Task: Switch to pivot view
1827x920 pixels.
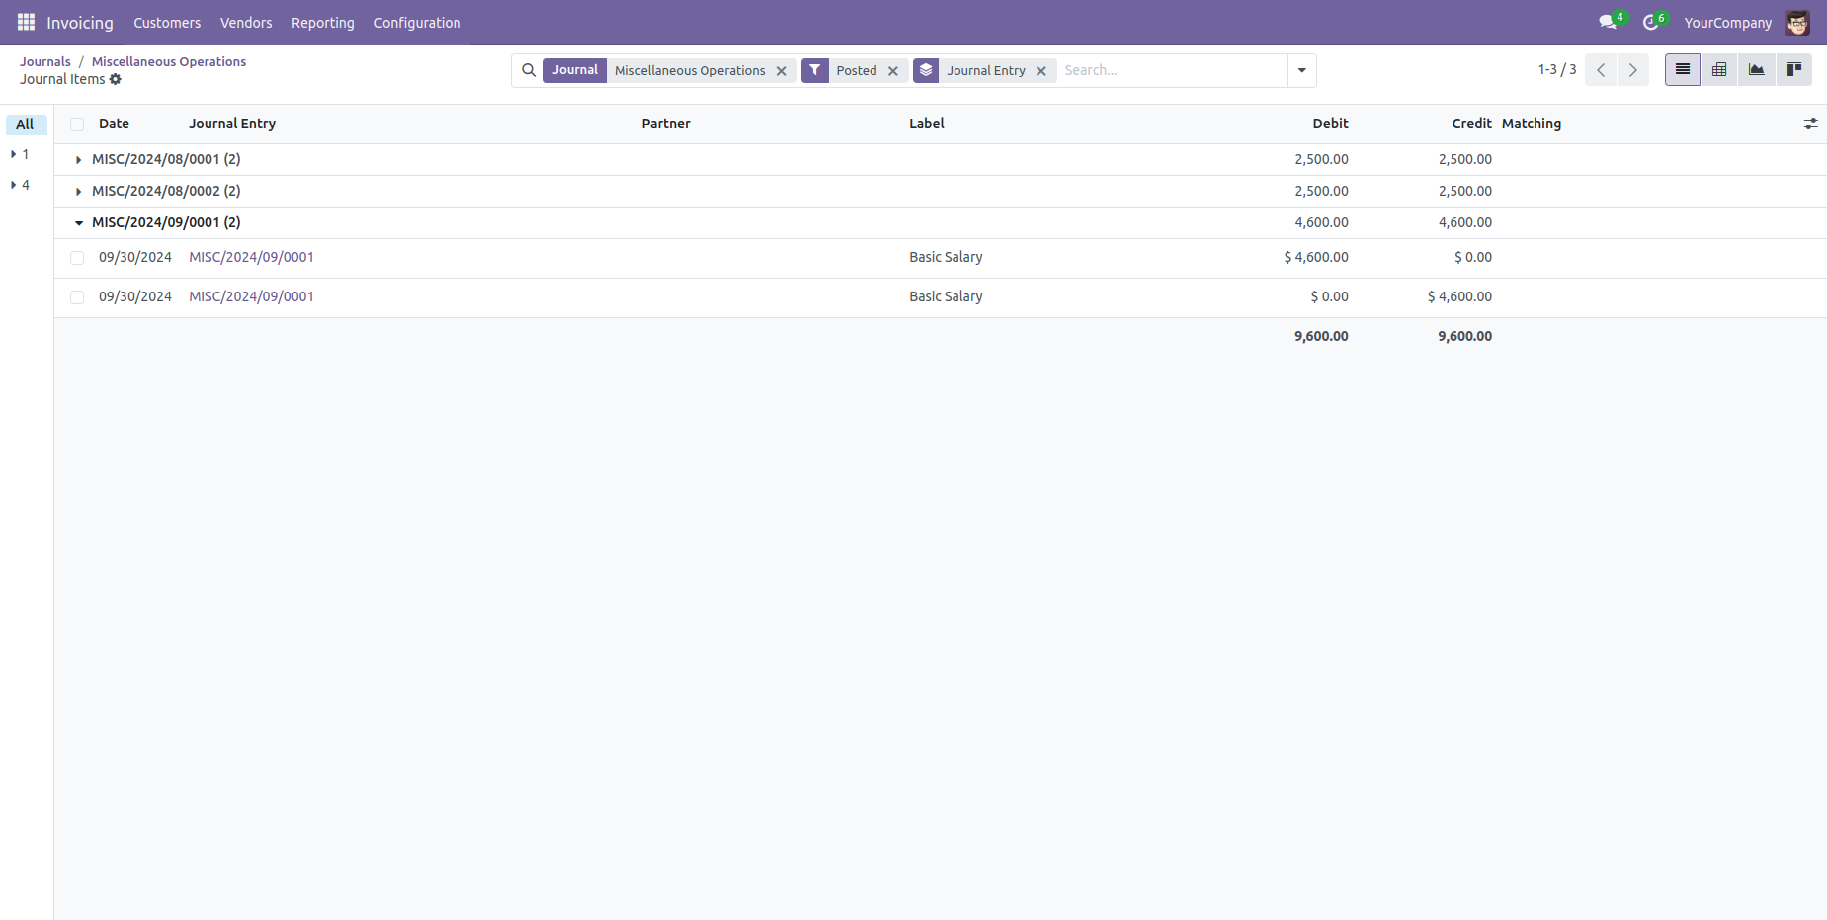Action: 1719,70
